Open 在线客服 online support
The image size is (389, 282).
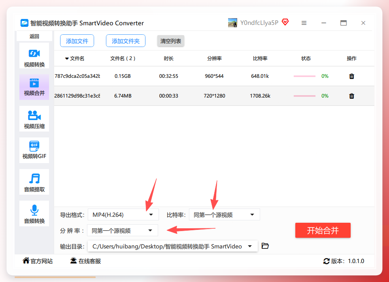coord(86,261)
